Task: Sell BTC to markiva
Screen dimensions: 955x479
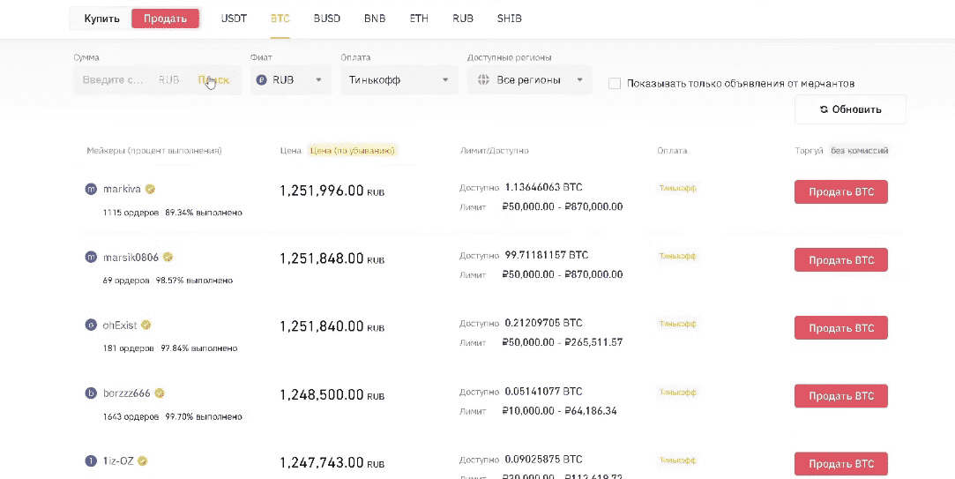Action: (840, 192)
